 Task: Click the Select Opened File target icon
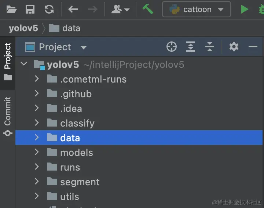tap(172, 47)
